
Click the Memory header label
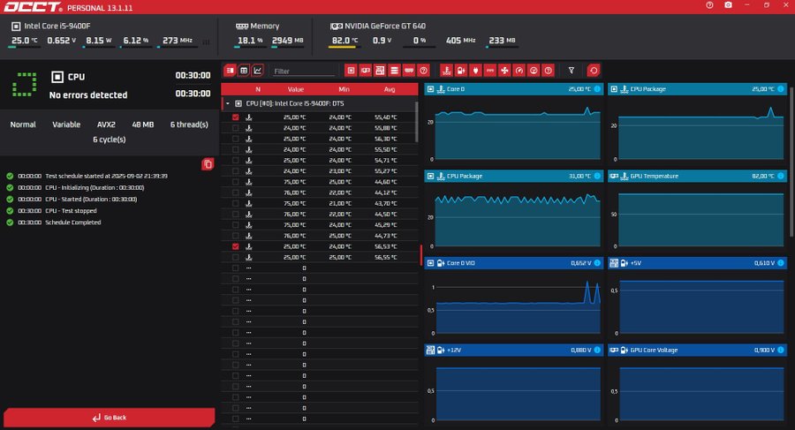click(265, 26)
